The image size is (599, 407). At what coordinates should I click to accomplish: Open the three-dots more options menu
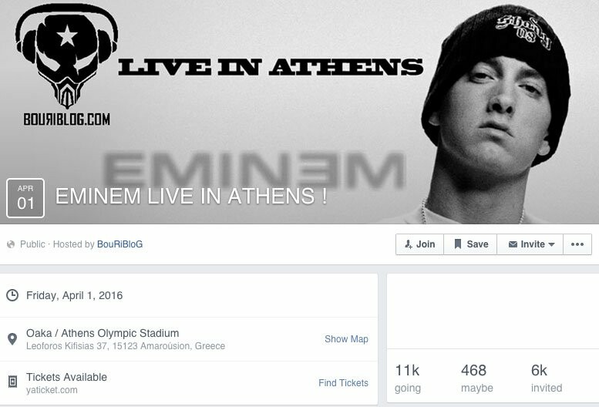[577, 244]
